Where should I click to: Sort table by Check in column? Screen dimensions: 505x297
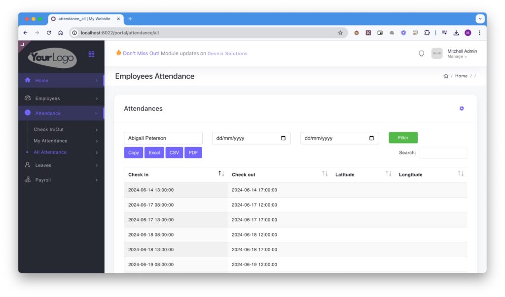coord(221,174)
